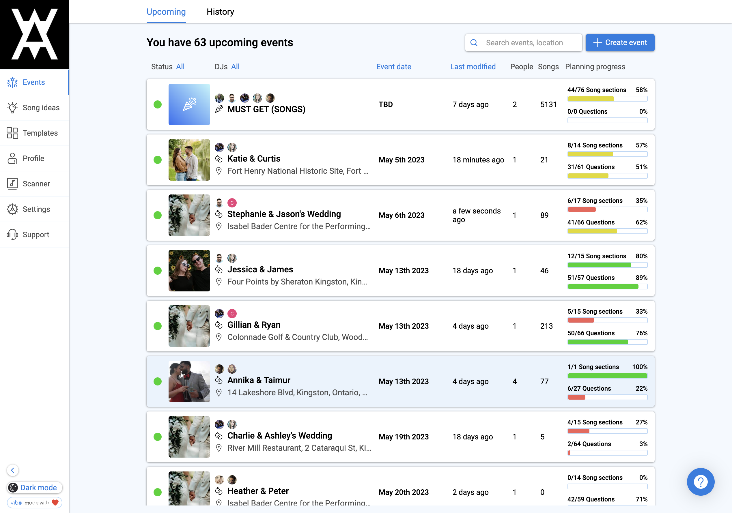Image resolution: width=732 pixels, height=513 pixels.
Task: Sort events by Last modified
Action: click(473, 67)
